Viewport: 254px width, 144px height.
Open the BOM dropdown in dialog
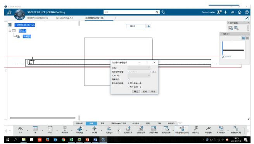tap(139, 68)
